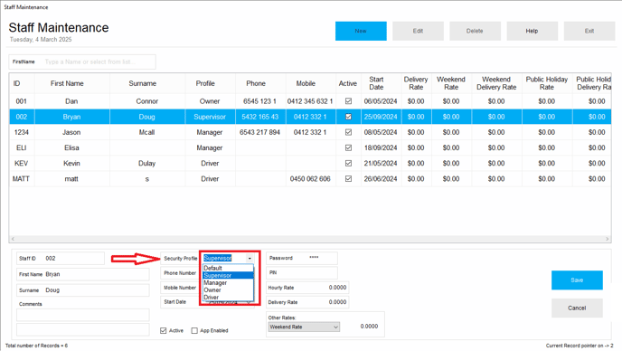Click the Dulay surname cell
622x351 pixels.
(x=147, y=163)
